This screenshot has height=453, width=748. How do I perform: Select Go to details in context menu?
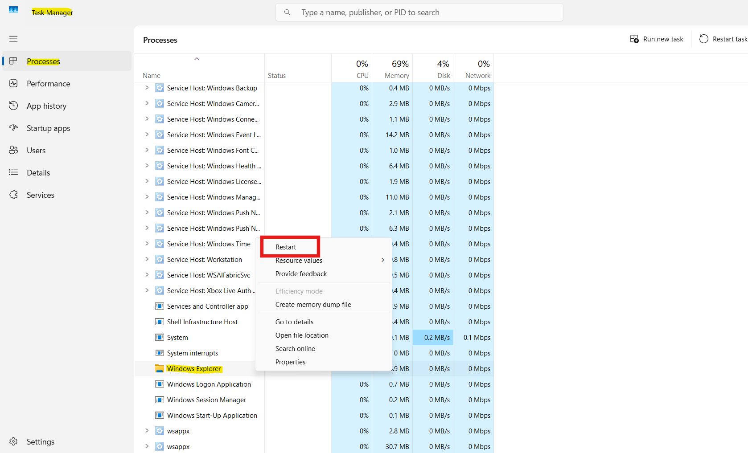pos(294,322)
